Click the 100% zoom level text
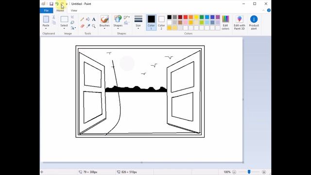 [227, 172]
